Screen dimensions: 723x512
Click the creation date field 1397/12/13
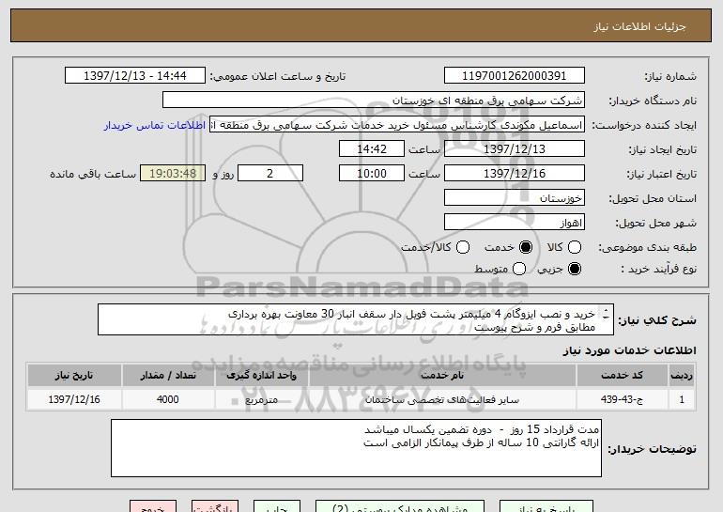pos(515,149)
